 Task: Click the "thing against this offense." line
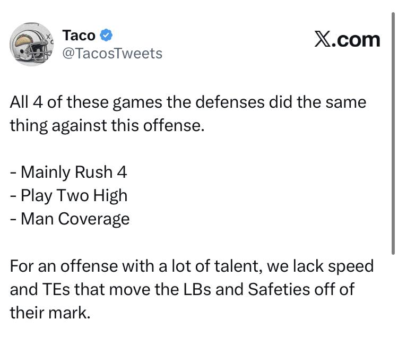(x=107, y=125)
